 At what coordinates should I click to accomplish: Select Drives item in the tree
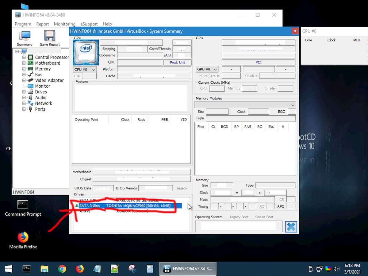click(41, 92)
